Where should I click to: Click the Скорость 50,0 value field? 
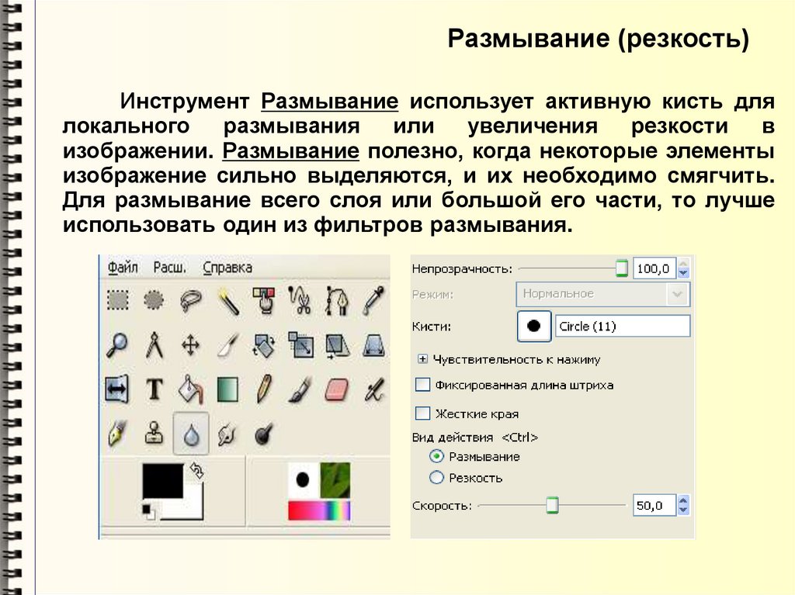(x=654, y=505)
